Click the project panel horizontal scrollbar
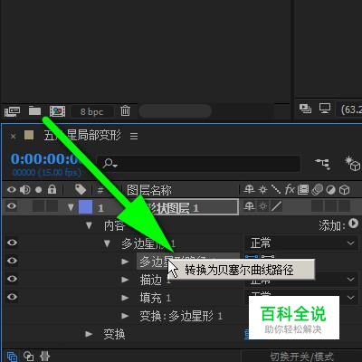The height and width of the screenshot is (362, 362). coord(176,111)
